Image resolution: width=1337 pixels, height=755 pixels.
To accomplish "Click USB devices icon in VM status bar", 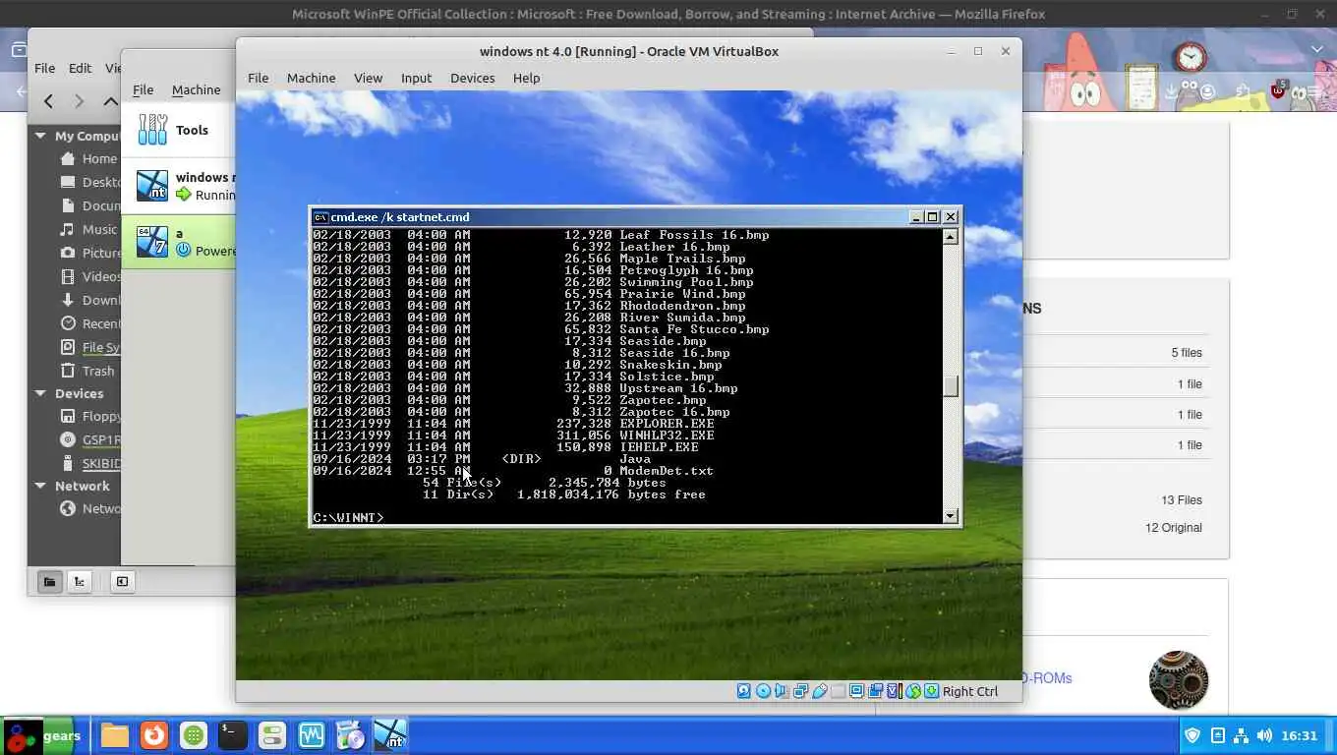I will [819, 691].
